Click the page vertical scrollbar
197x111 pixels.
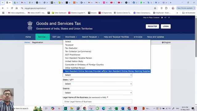point(196,38)
